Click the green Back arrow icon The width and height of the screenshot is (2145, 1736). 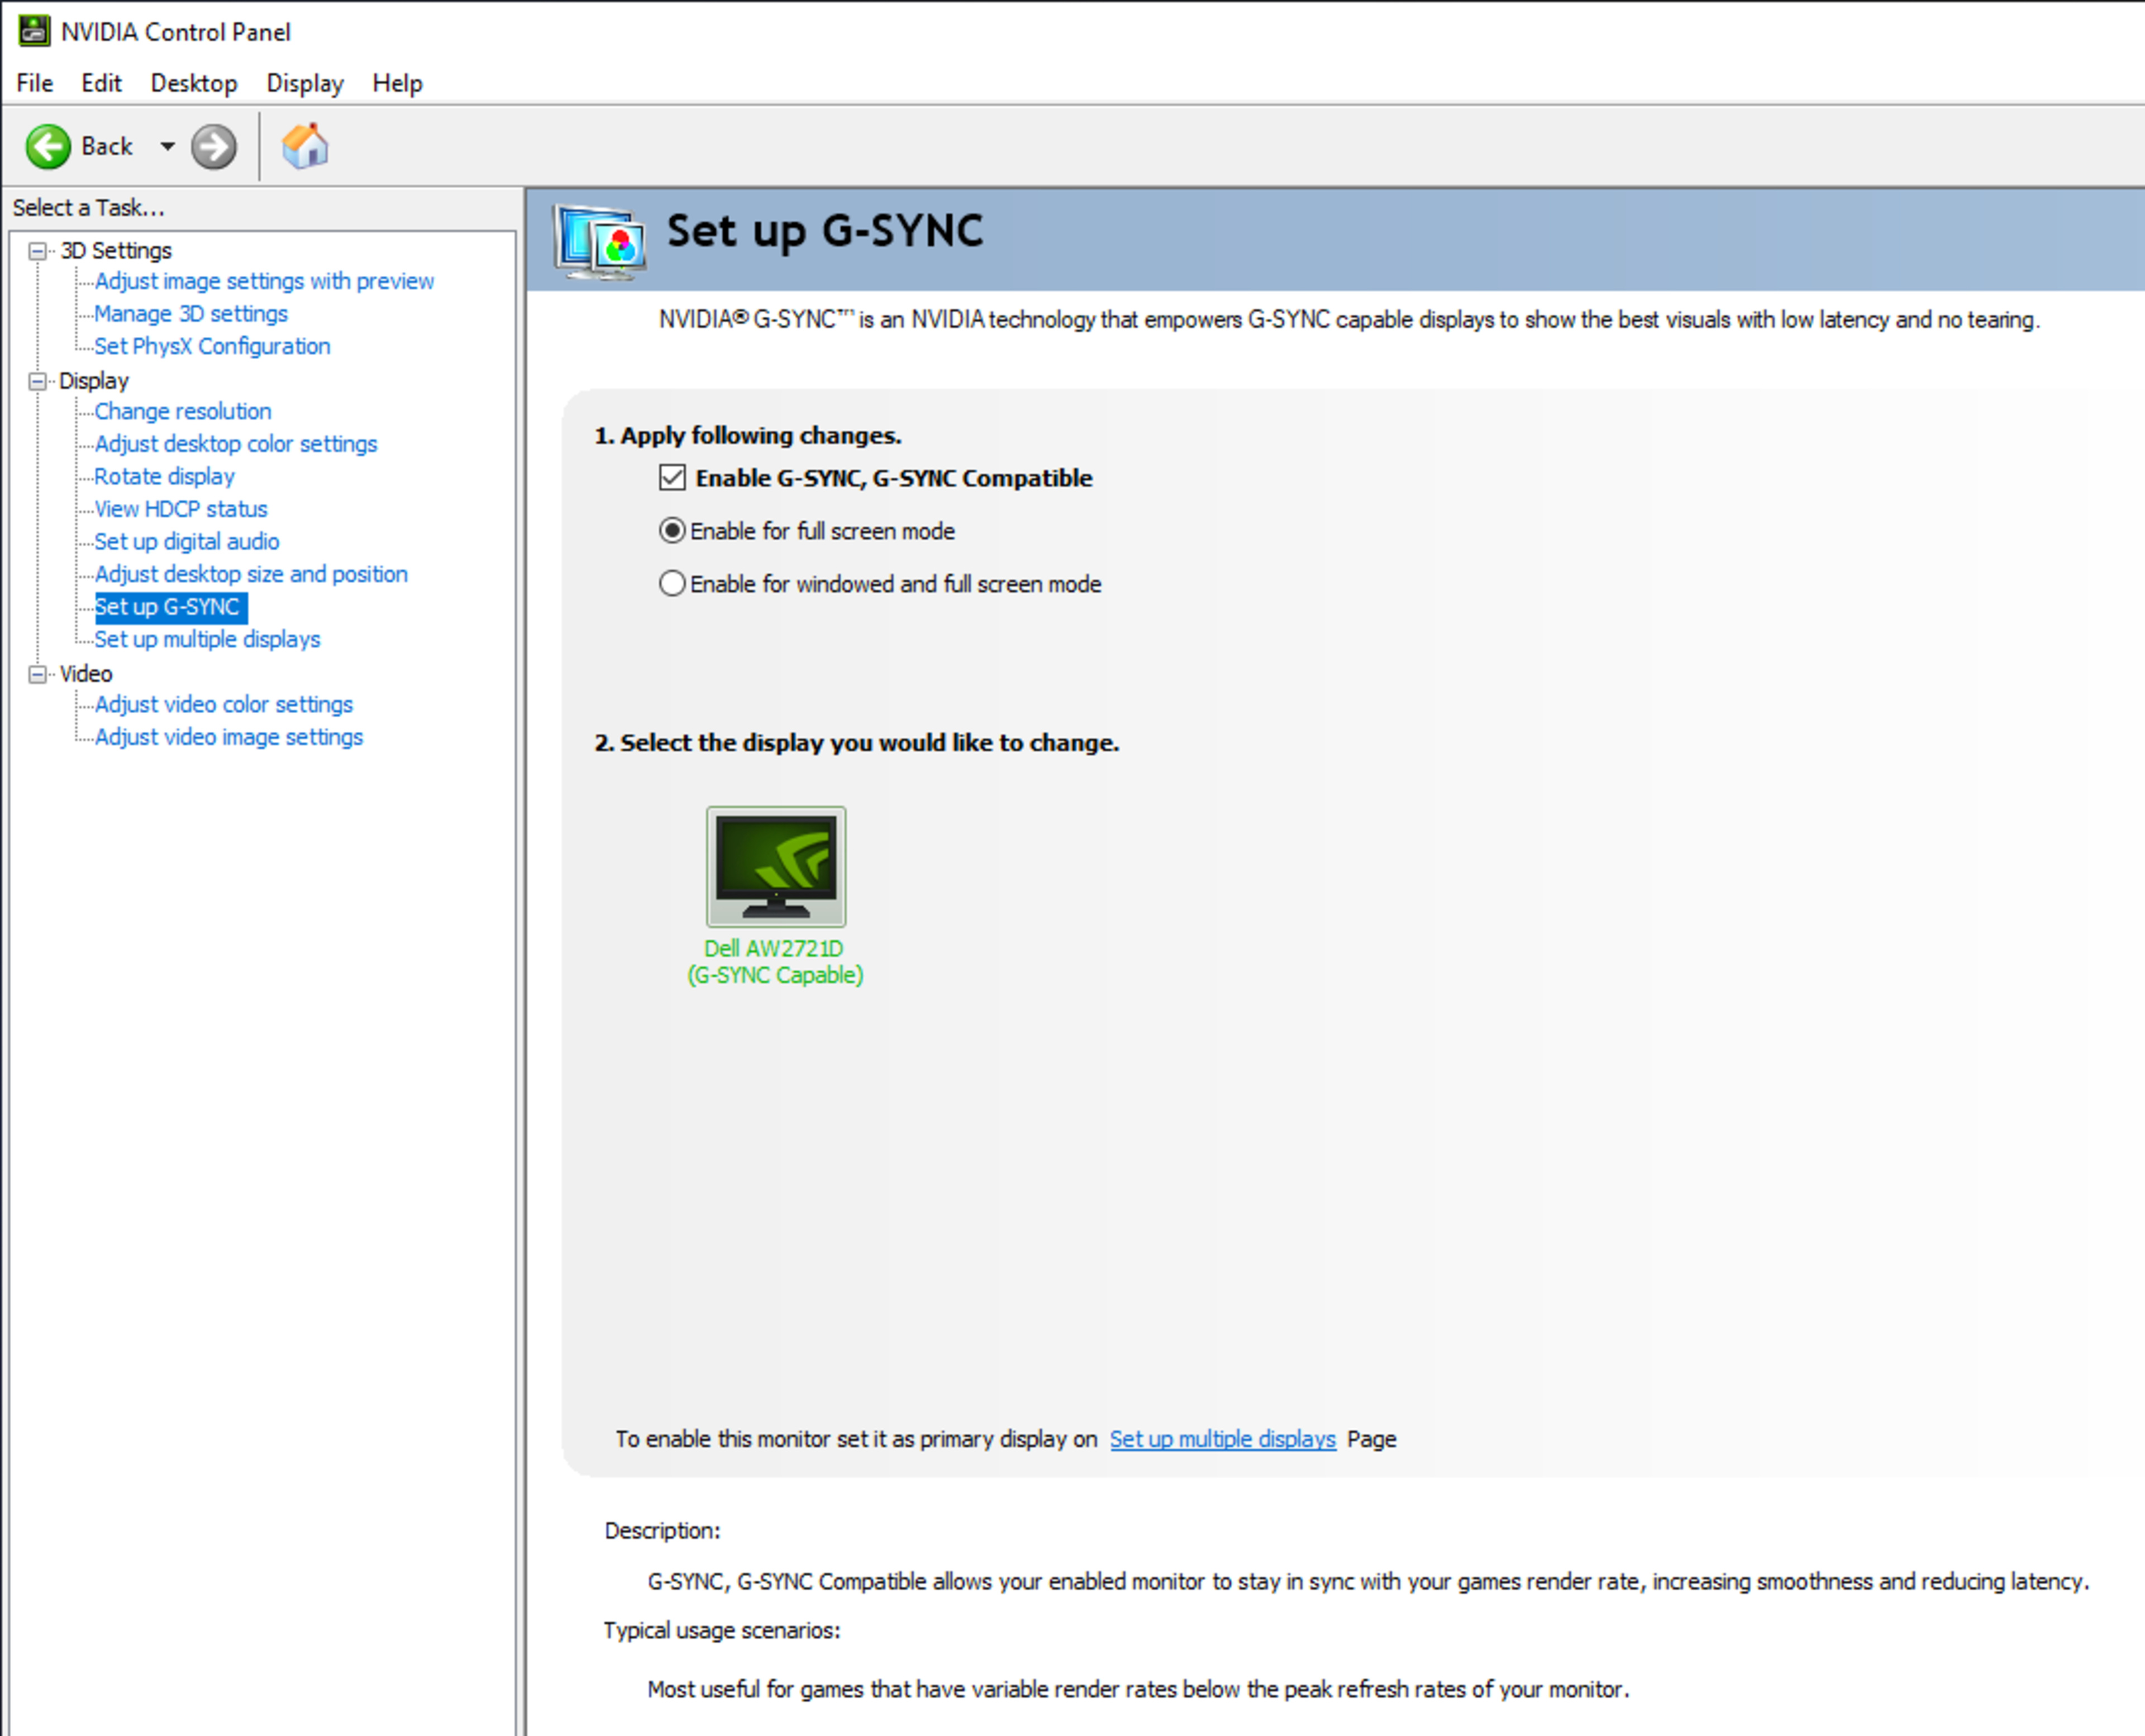tap(48, 147)
